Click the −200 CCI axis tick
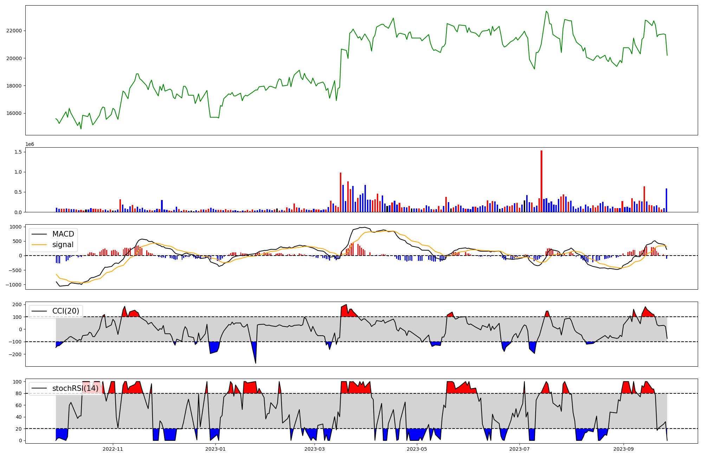 pyautogui.click(x=15, y=354)
